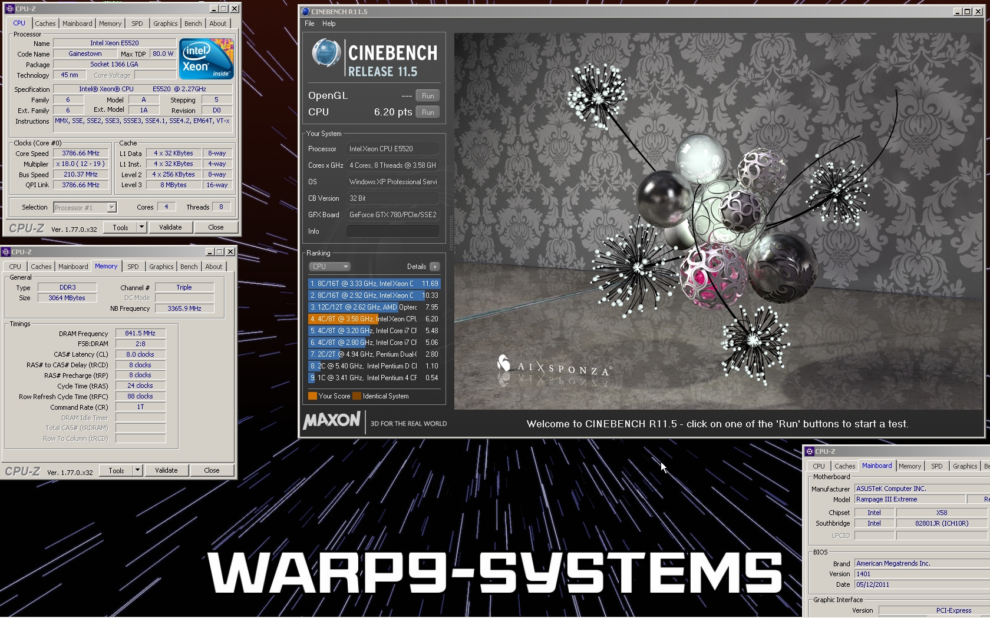Click the Cinebench title bar icon
The image size is (990, 618).
[305, 12]
